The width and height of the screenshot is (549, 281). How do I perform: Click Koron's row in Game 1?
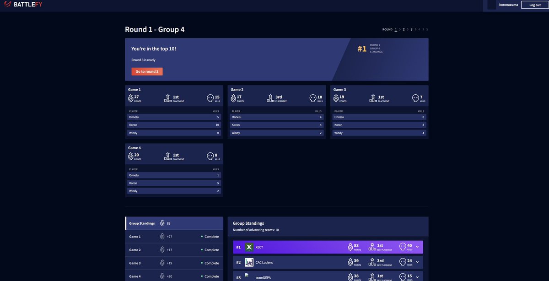(174, 125)
